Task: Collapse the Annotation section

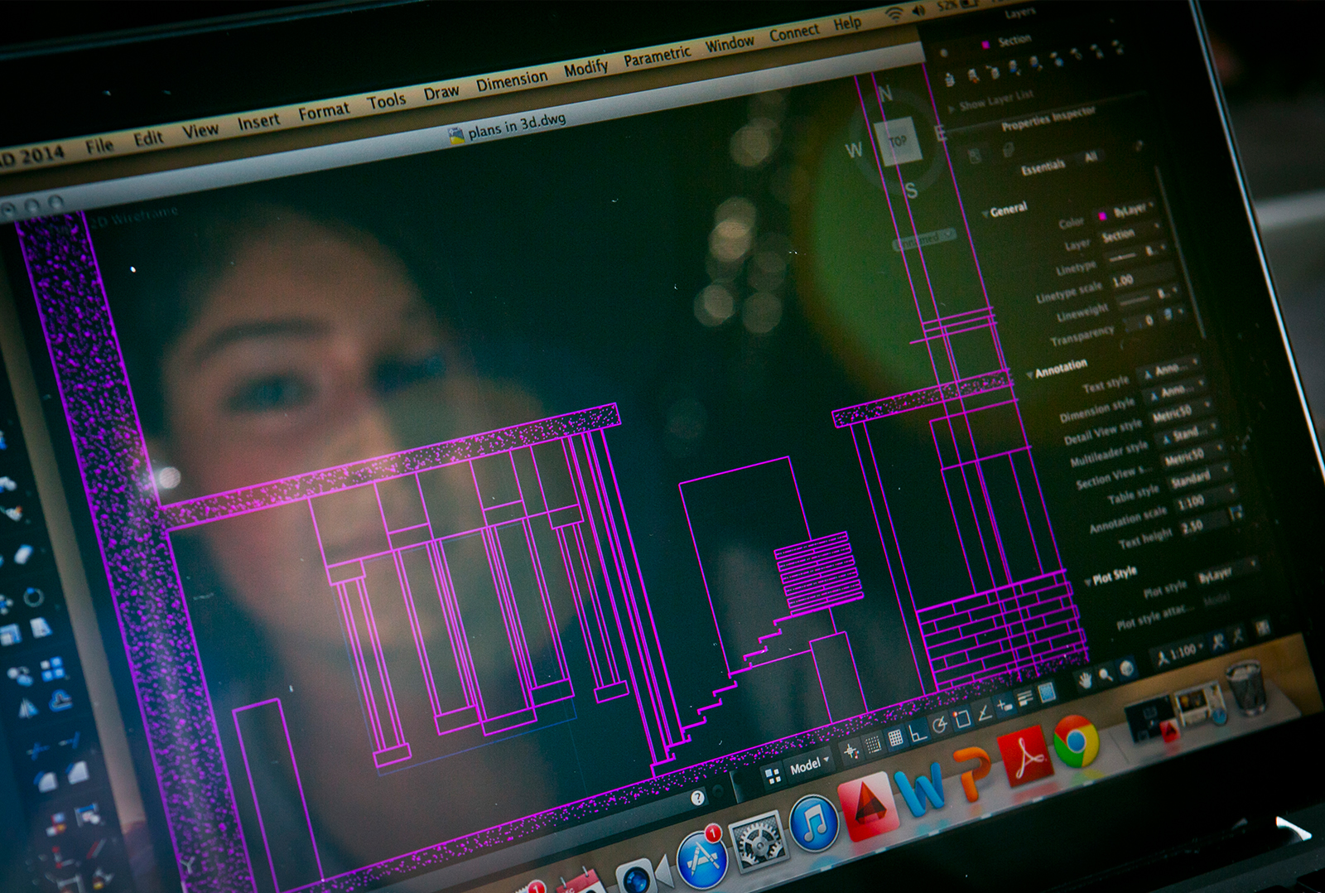Action: (1030, 374)
